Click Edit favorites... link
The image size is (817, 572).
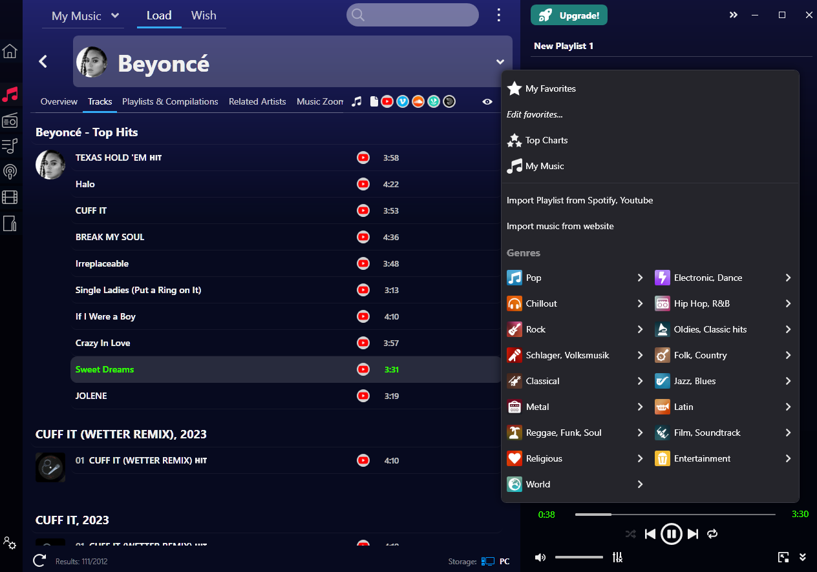535,114
